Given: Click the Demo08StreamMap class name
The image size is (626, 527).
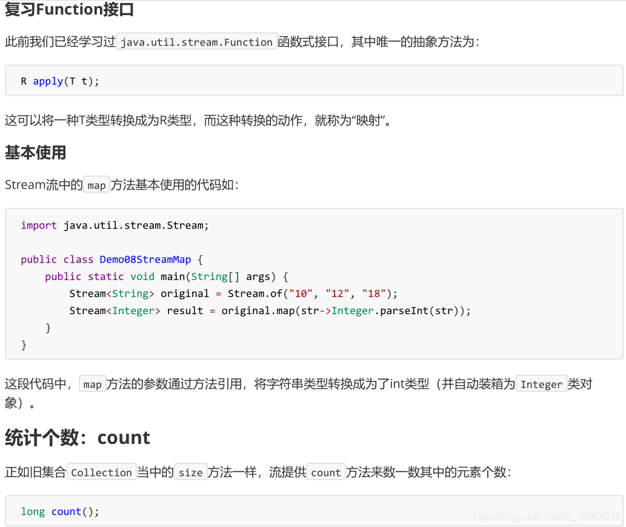Looking at the screenshot, I should coord(145,260).
